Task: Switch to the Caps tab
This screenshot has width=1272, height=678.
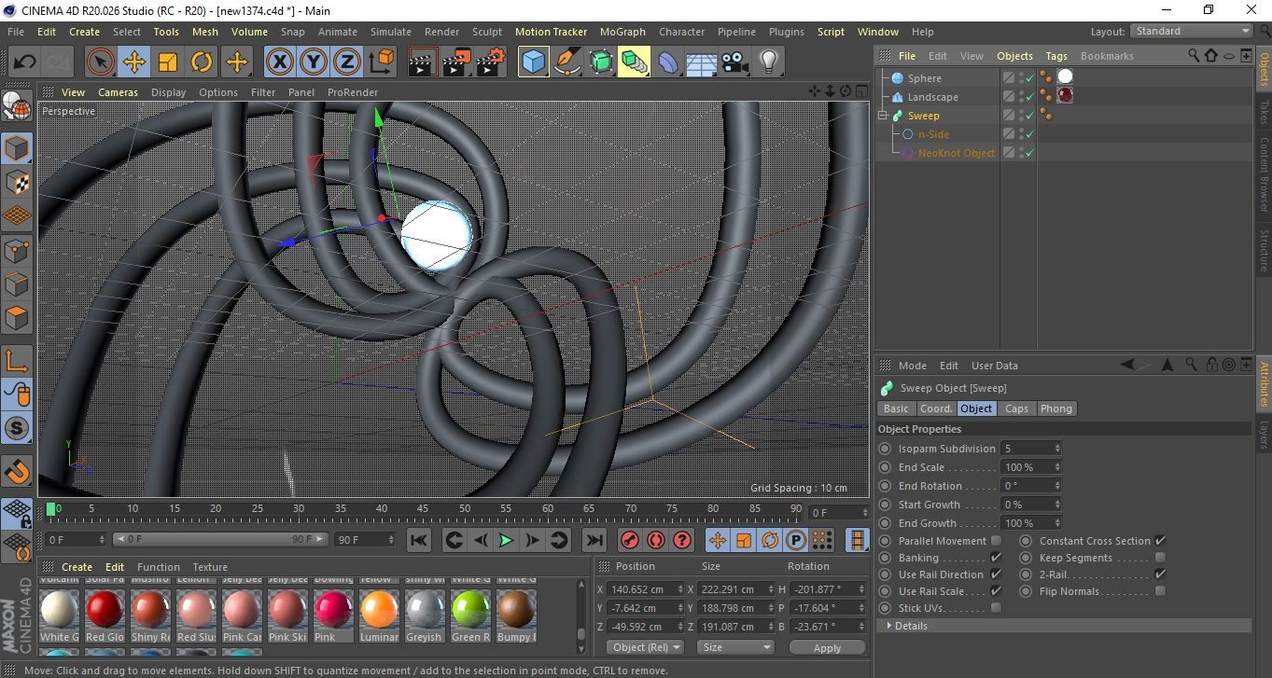Action: coord(1016,408)
